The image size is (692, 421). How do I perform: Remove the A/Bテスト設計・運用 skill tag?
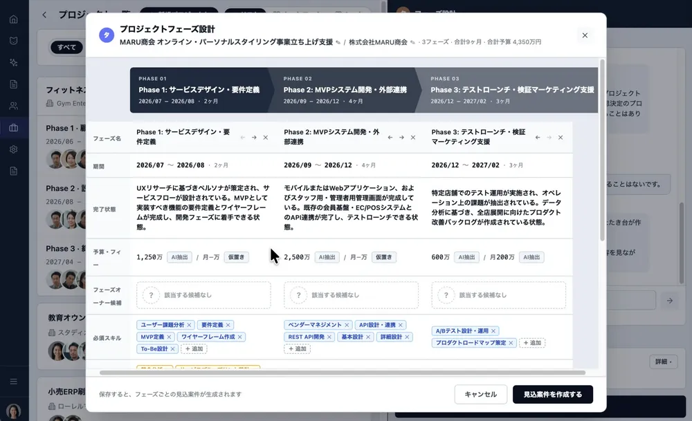(493, 331)
